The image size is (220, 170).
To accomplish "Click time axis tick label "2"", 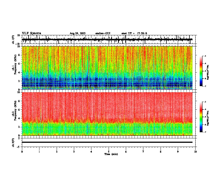I will coord(57,152).
